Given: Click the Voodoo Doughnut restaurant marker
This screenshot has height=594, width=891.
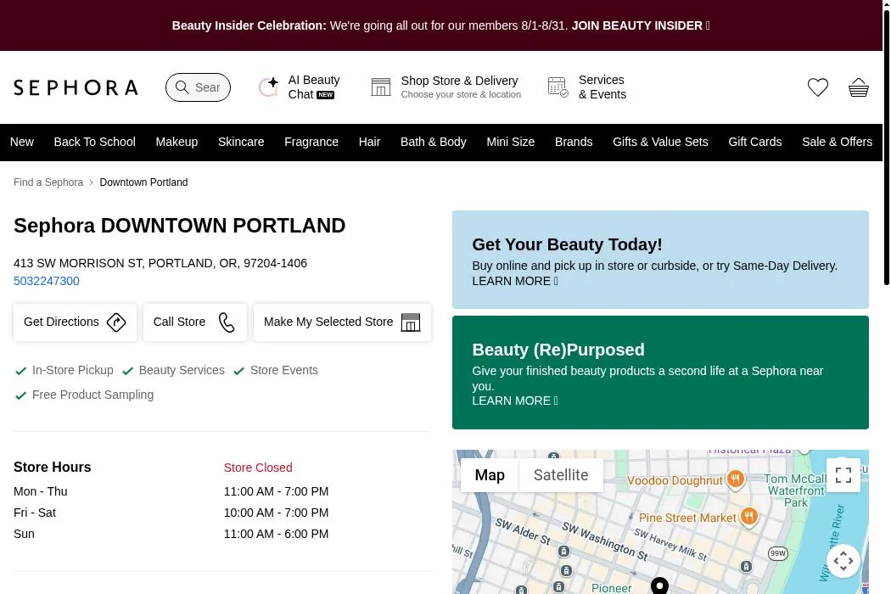Looking at the screenshot, I should click(736, 479).
